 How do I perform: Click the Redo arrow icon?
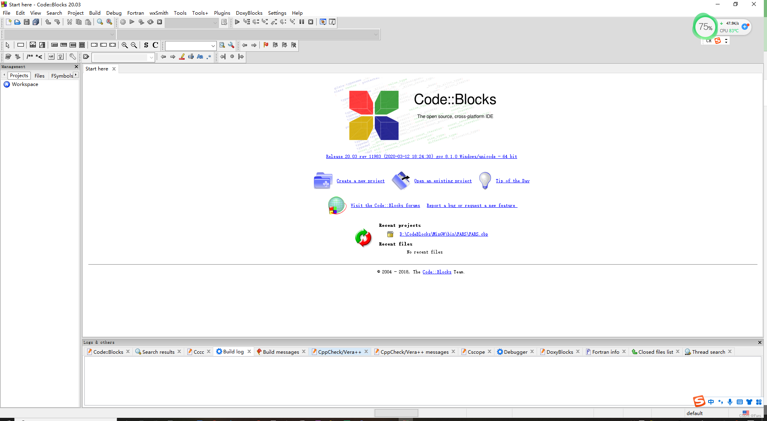click(57, 22)
